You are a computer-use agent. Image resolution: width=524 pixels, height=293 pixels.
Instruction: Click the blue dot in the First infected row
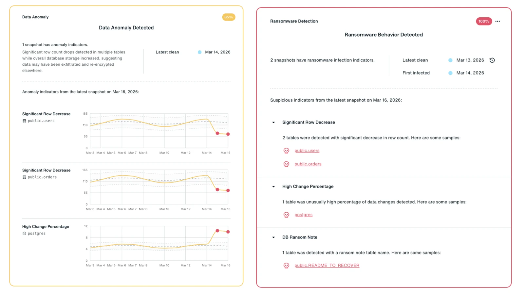[x=450, y=73]
